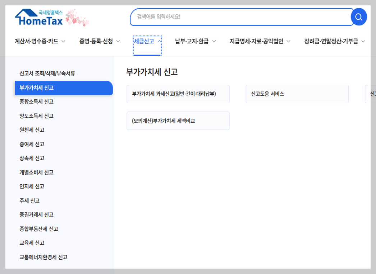376x274 pixels.
Task: Click the search magnifier icon
Action: pos(358,16)
